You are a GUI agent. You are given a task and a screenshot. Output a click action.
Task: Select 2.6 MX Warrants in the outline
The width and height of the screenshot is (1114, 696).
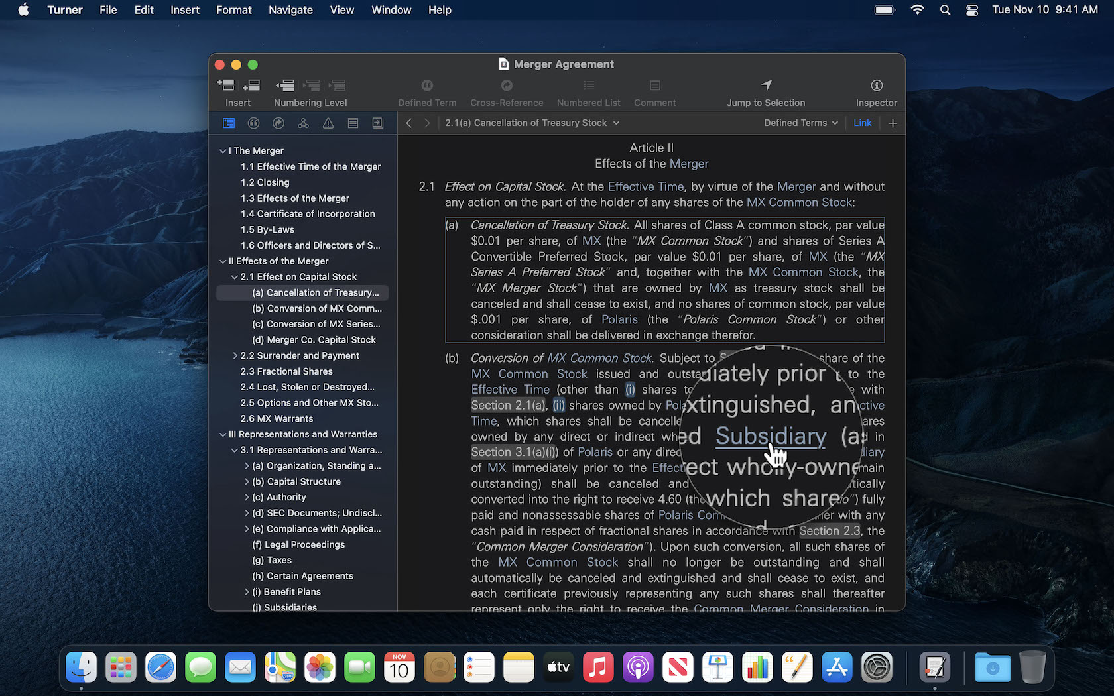coord(277,419)
